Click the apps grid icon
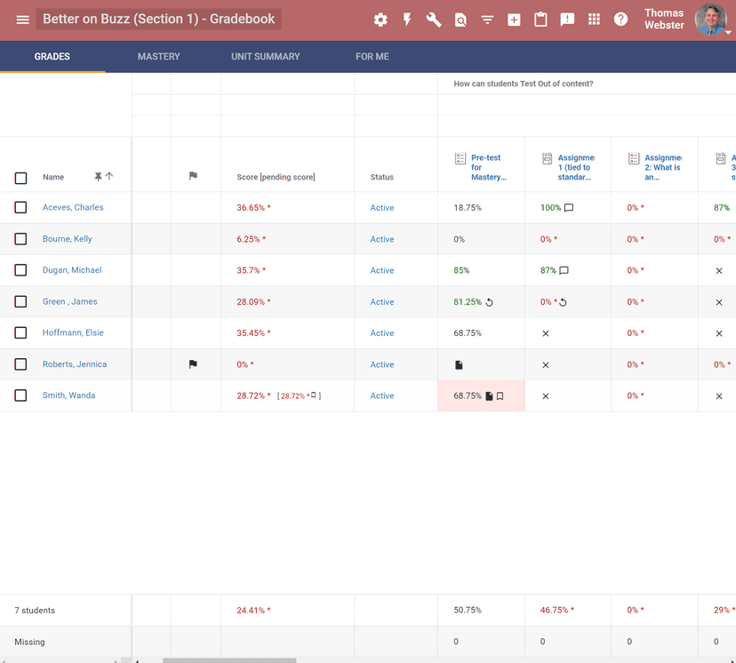The width and height of the screenshot is (736, 663). [x=594, y=19]
